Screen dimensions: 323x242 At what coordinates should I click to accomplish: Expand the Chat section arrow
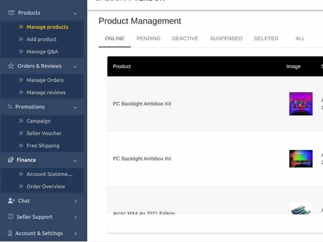[x=76, y=201]
